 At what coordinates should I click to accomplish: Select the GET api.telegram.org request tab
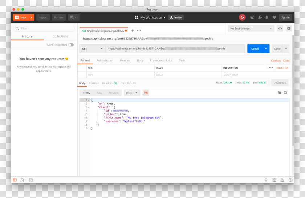103,31
